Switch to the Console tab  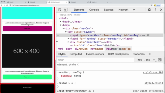point(94,10)
